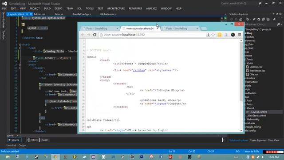Click bookmark star in browser address bar
The image size is (284, 160).
(213, 35)
